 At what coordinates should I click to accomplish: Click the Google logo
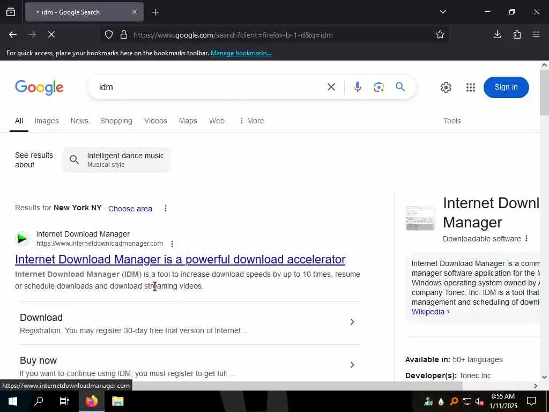[x=39, y=87]
